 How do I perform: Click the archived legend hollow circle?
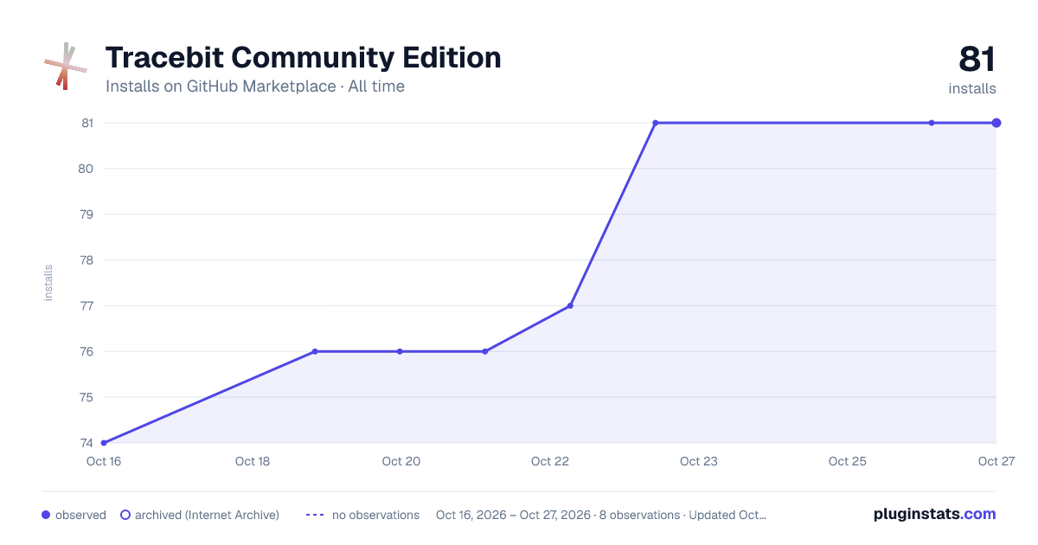tap(125, 515)
